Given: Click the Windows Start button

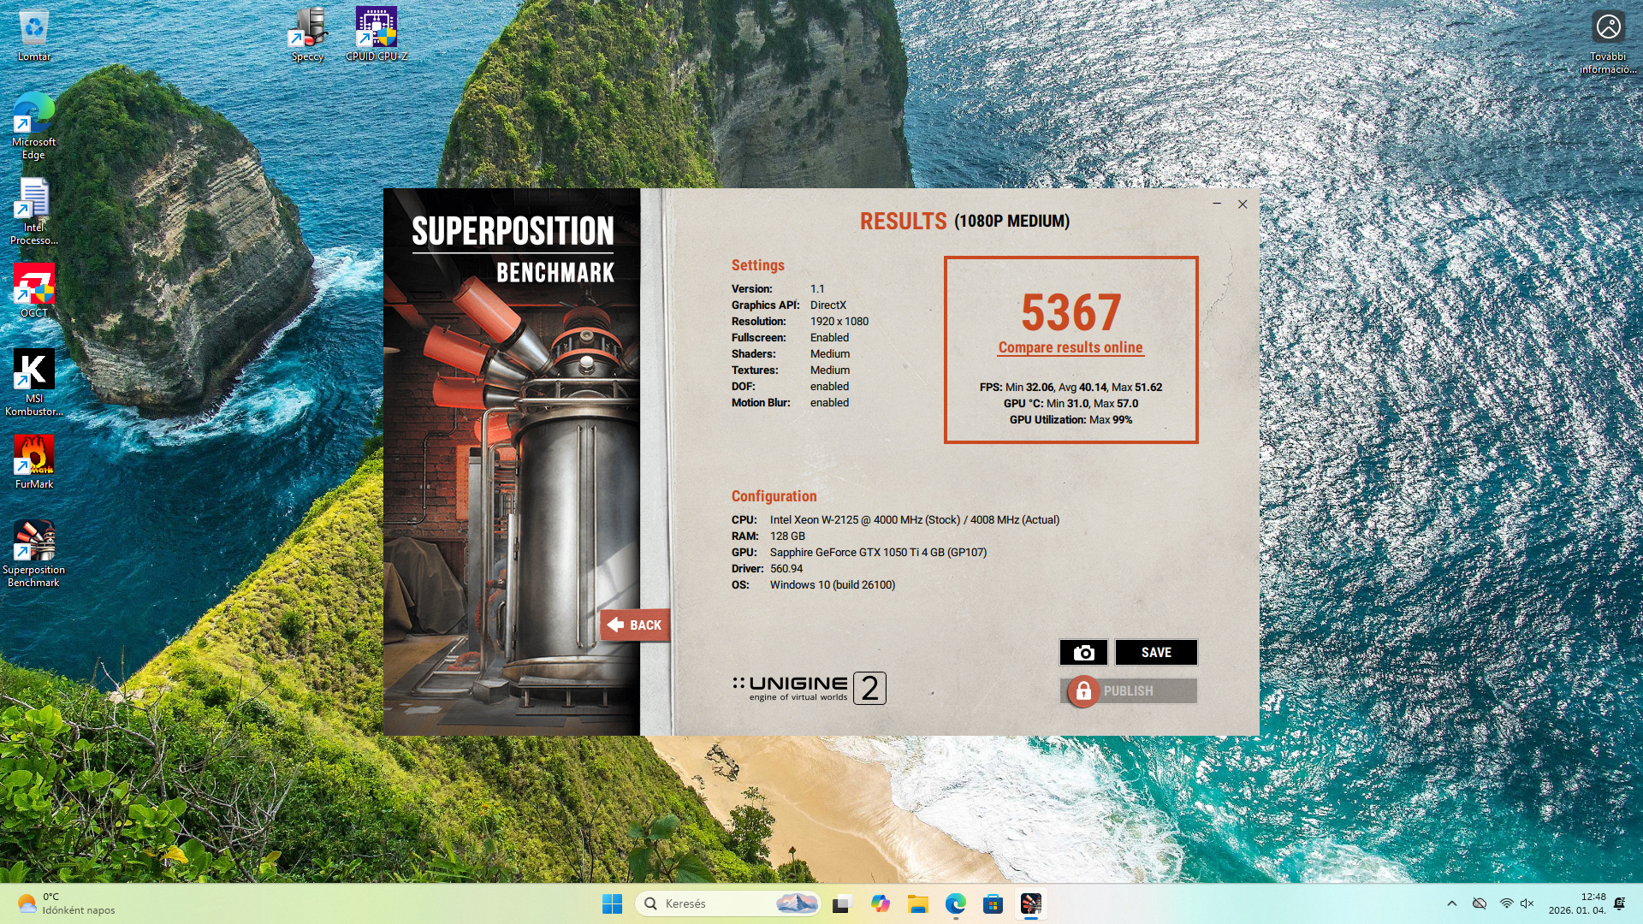Looking at the screenshot, I should (612, 903).
